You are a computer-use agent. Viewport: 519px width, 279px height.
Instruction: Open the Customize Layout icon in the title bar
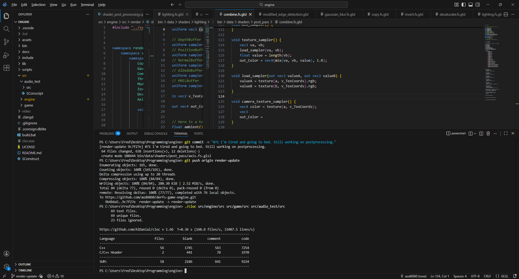[x=457, y=5]
